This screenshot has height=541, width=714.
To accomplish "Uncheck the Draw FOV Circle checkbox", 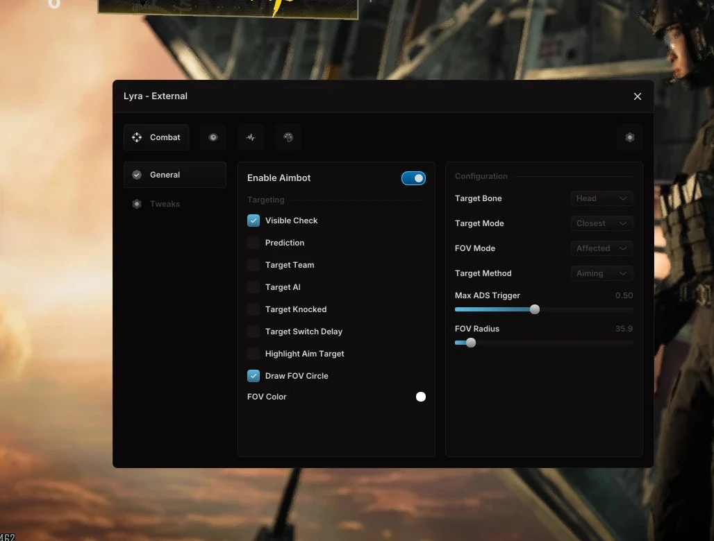I will [x=254, y=376].
